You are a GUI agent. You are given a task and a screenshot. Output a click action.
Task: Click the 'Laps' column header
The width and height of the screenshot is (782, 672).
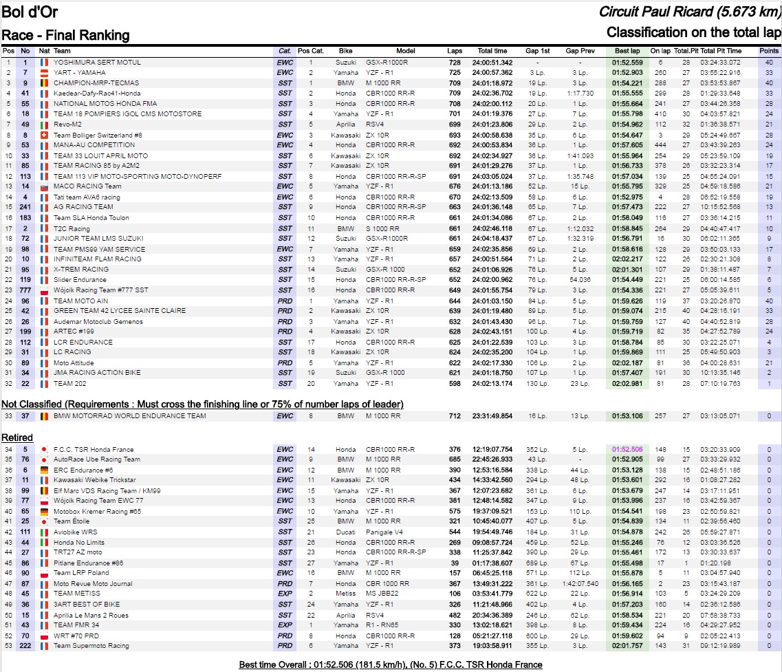[x=455, y=51]
